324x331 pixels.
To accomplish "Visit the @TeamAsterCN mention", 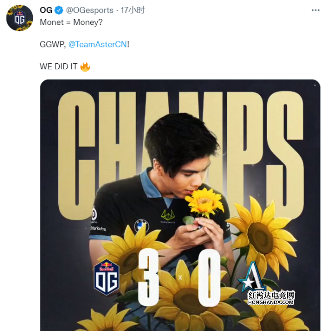I will [97, 44].
